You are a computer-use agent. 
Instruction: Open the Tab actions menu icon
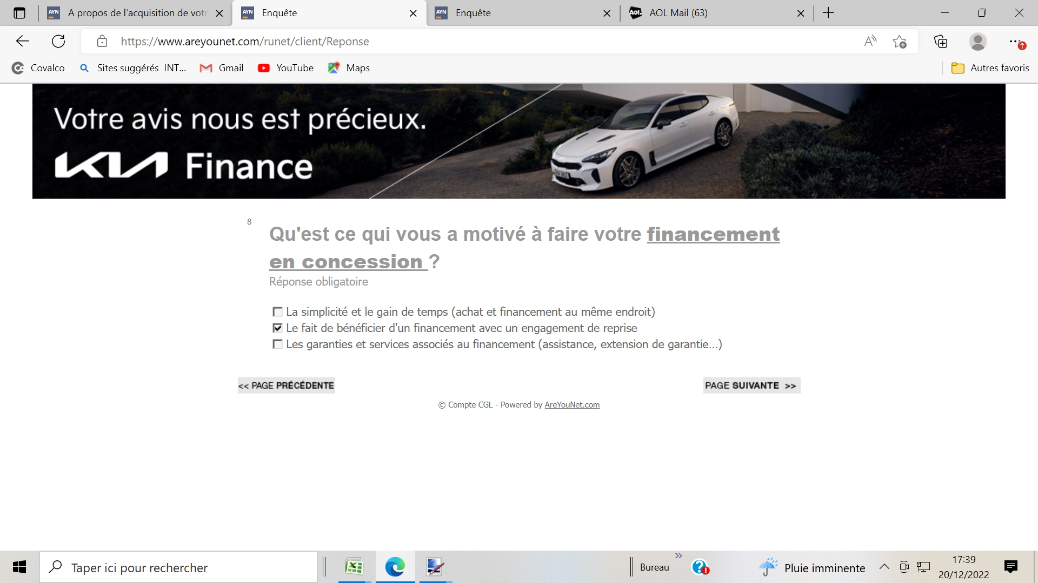tap(19, 13)
